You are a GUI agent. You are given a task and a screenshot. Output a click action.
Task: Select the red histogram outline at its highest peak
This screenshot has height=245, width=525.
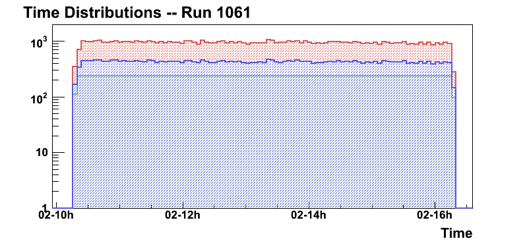click(268, 40)
